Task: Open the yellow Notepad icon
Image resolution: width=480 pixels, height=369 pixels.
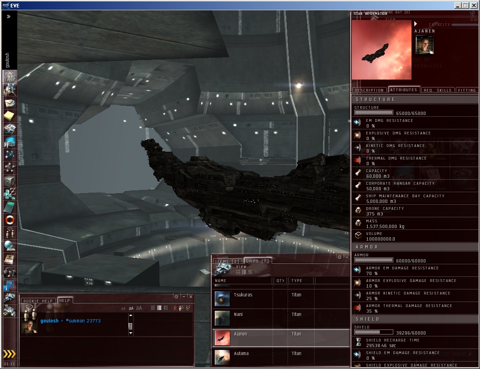Action: [x=9, y=116]
